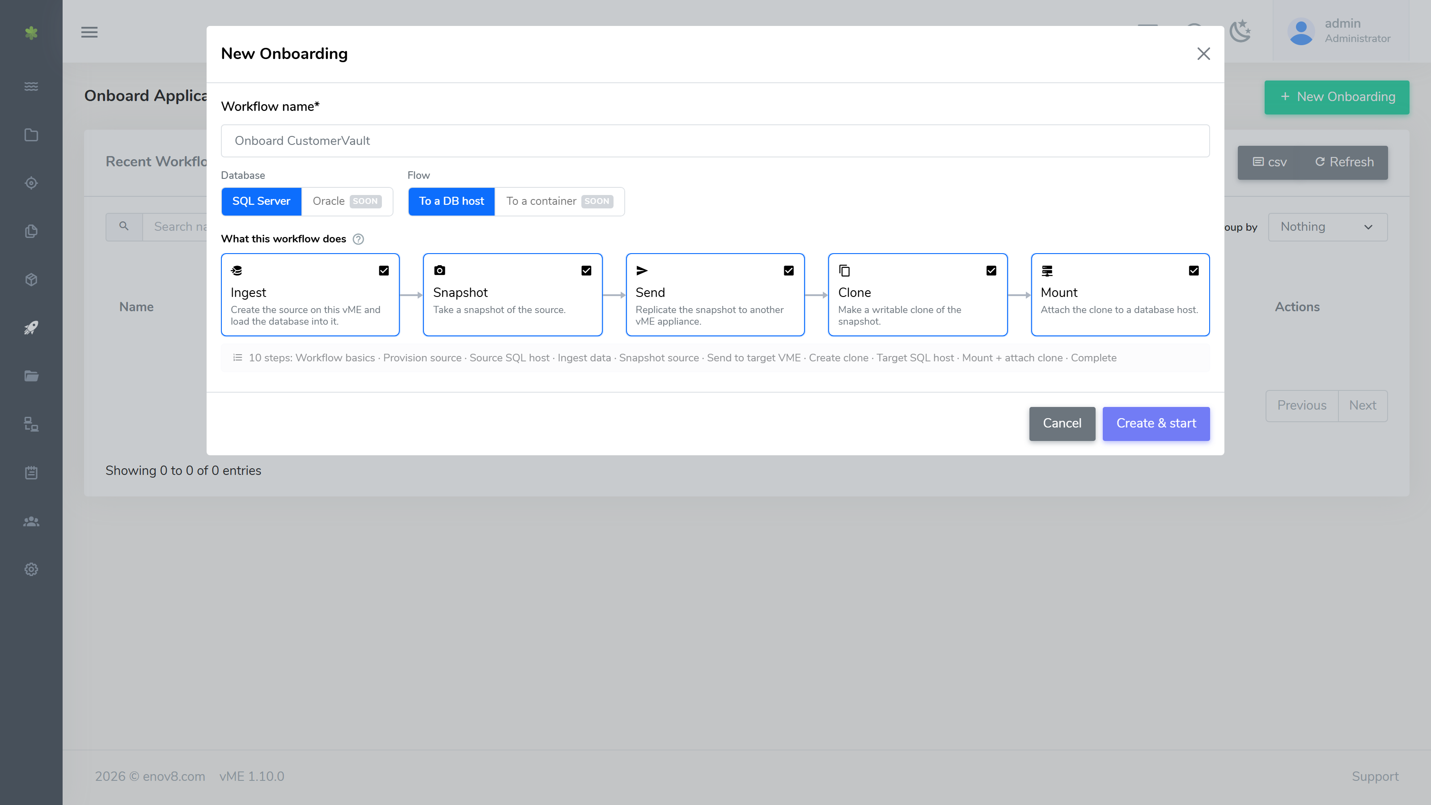Open the copy documents sidebar icon
This screenshot has height=805, width=1431.
[31, 231]
